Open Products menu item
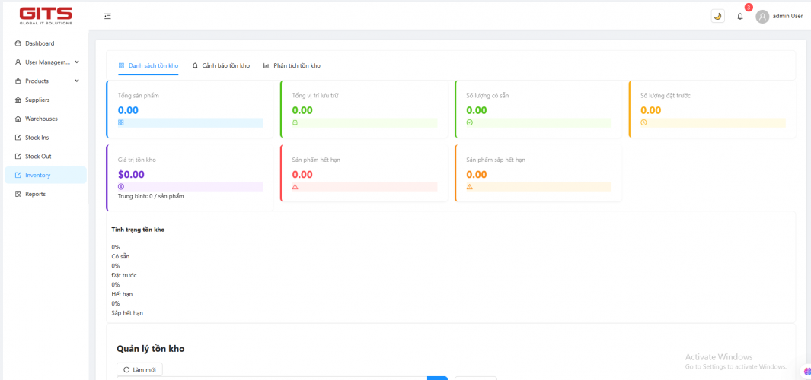The height and width of the screenshot is (380, 811). 45,81
